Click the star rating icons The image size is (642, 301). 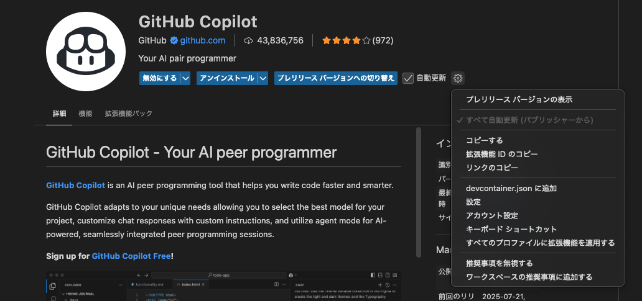[346, 40]
